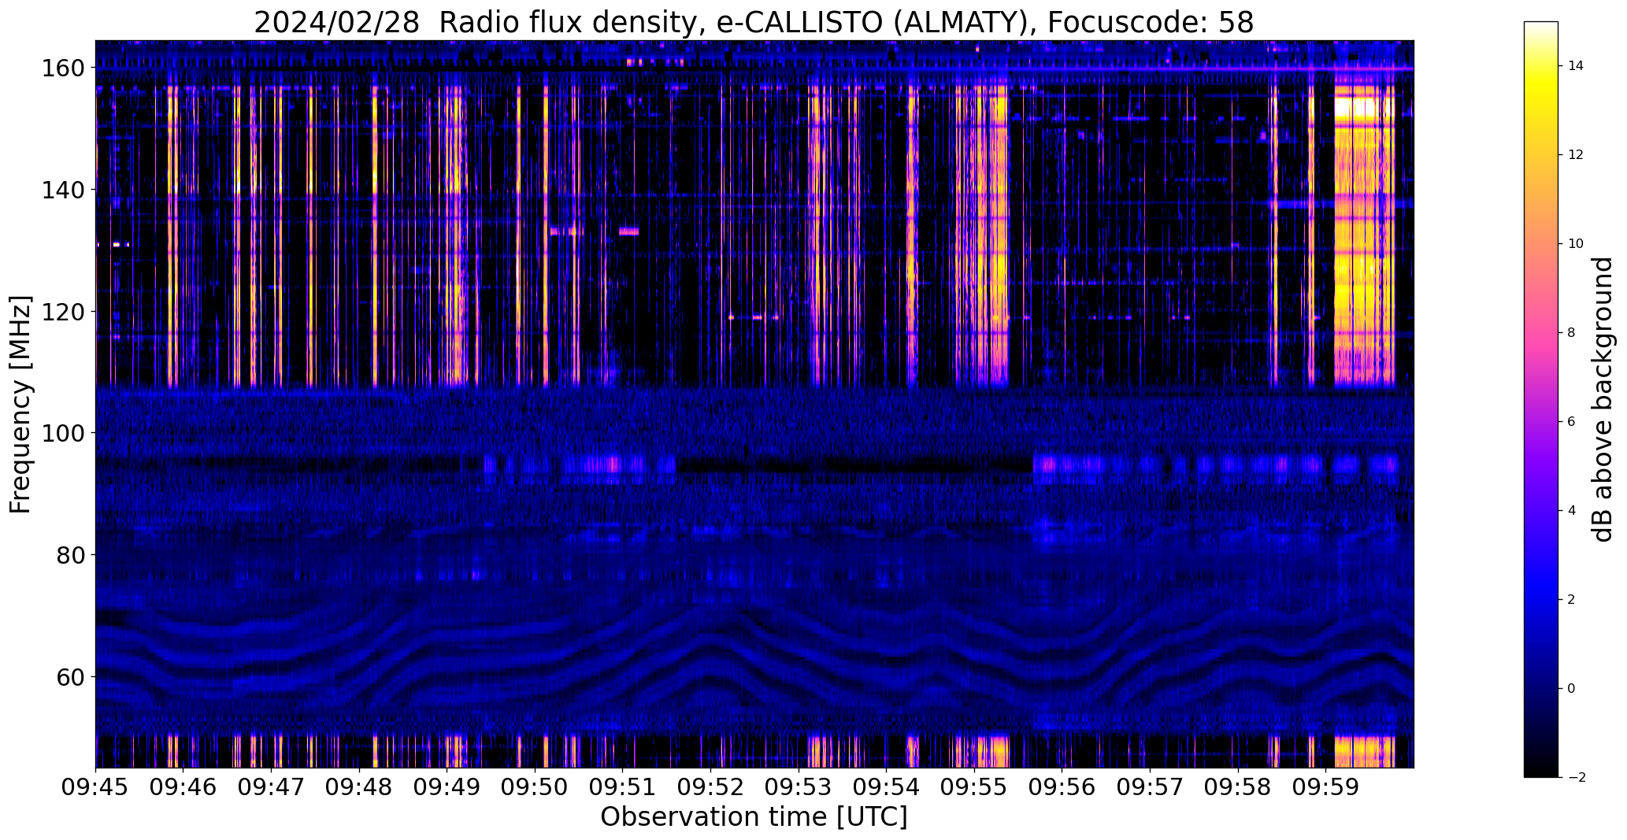Image resolution: width=1627 pixels, height=840 pixels.
Task: Click the 09:53 time tick label
Action: [x=799, y=786]
